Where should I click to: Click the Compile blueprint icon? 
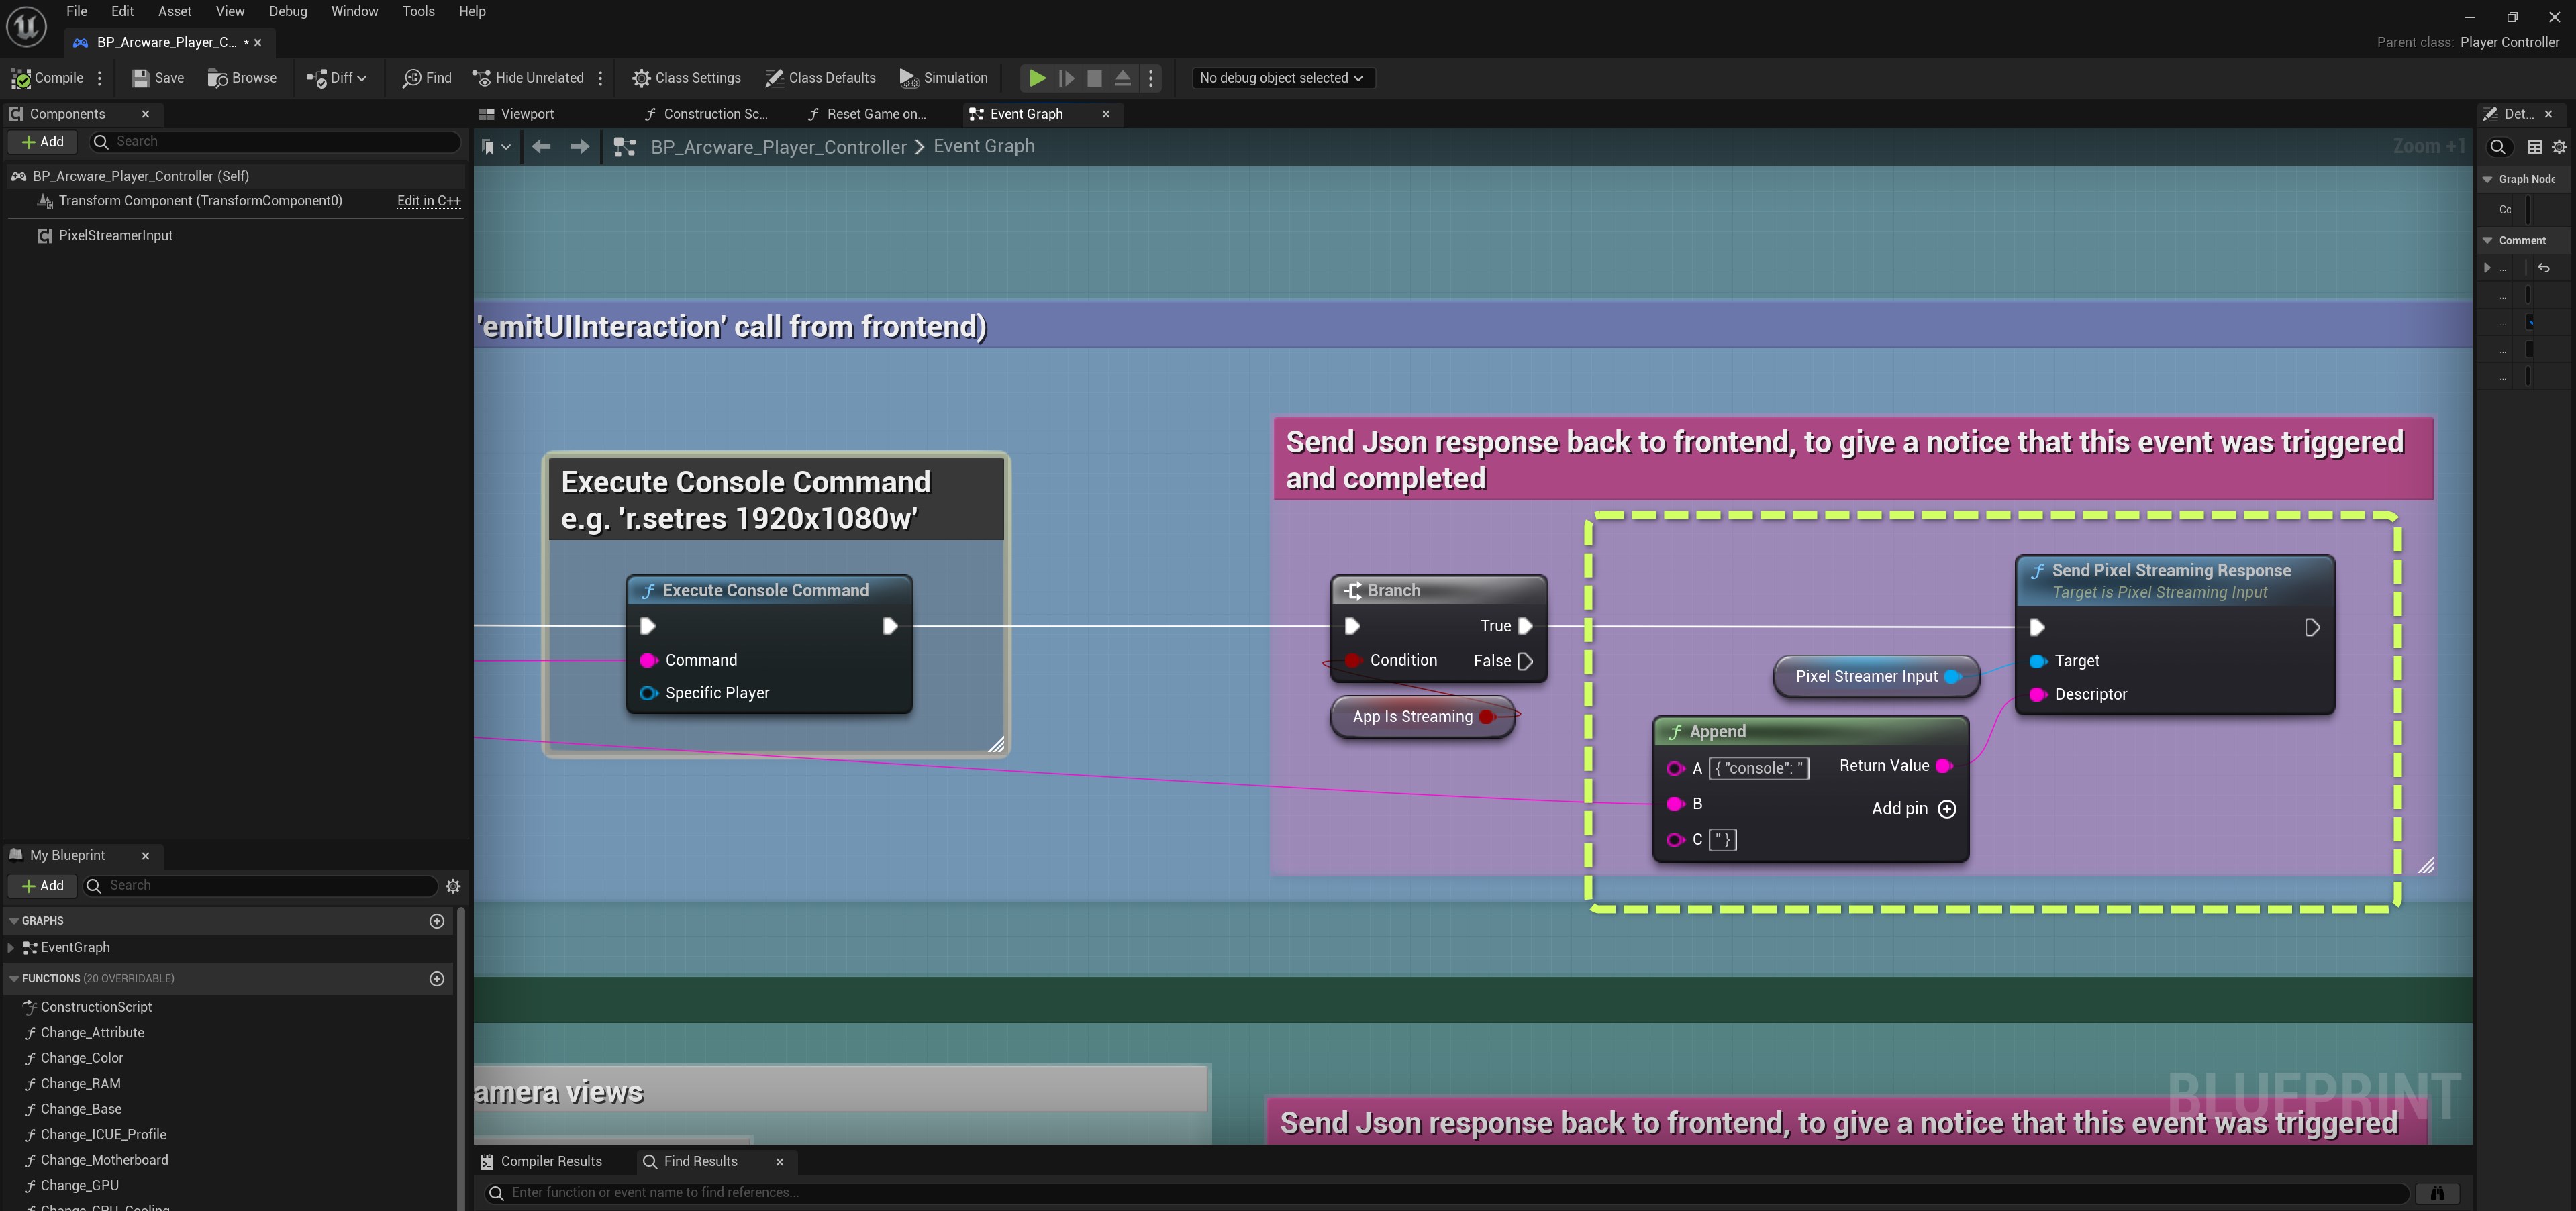click(x=21, y=78)
